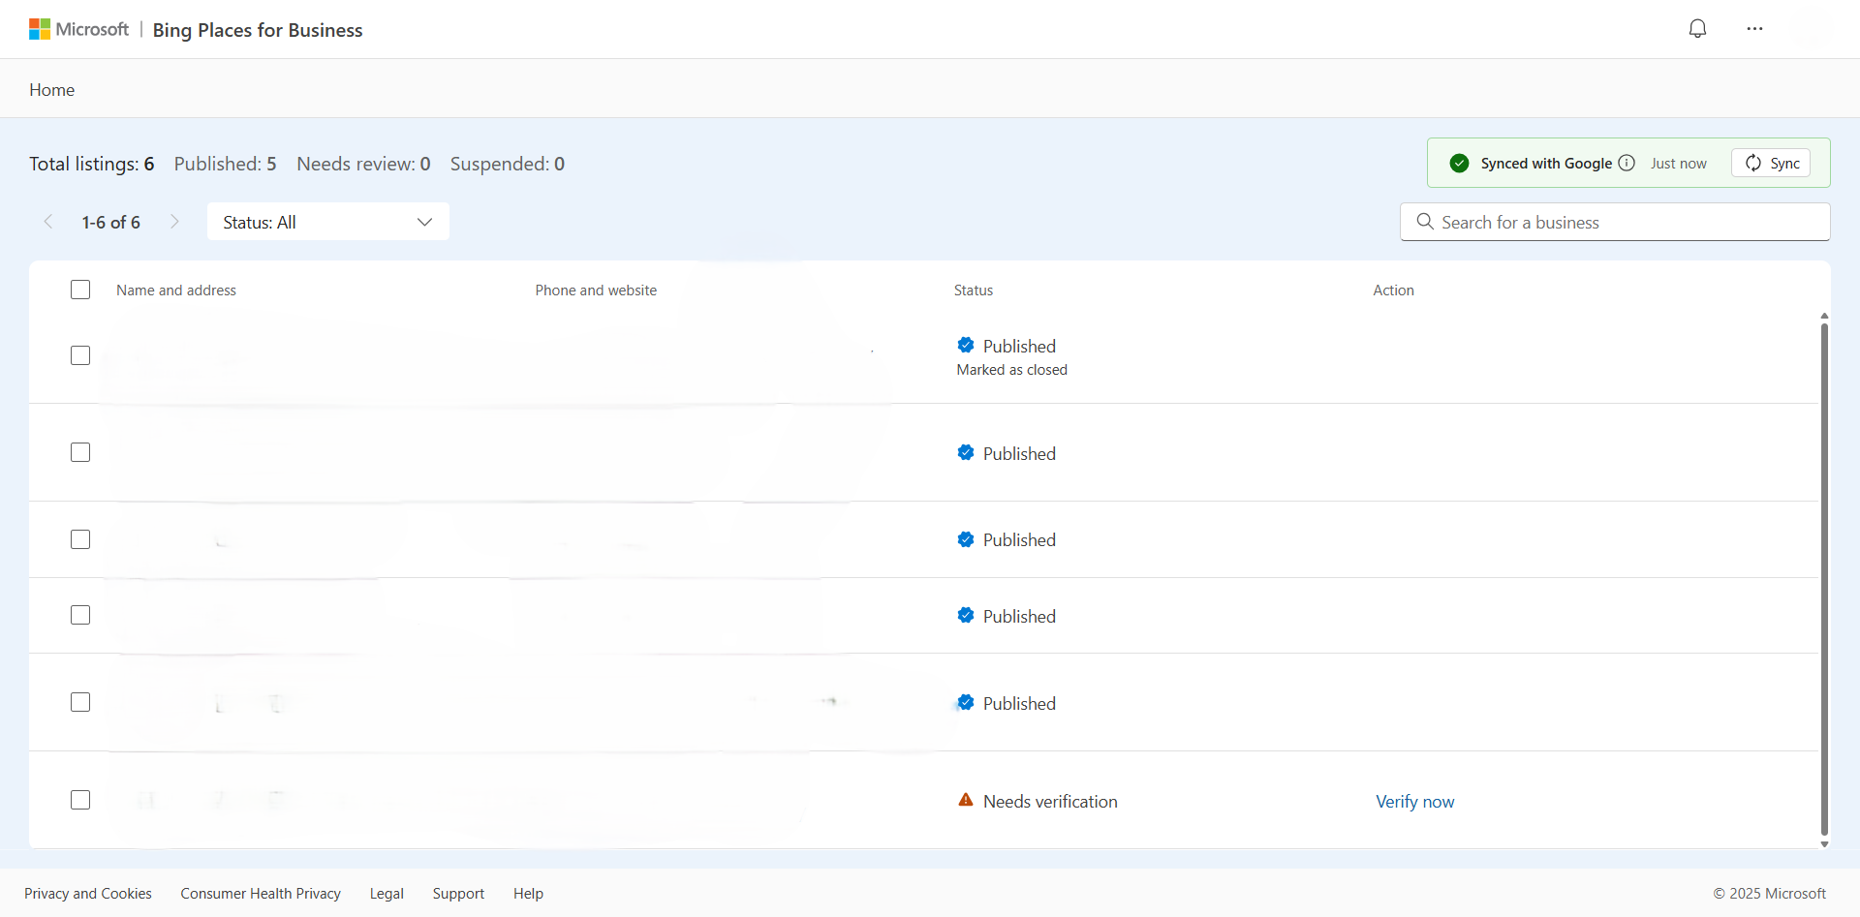1860x917 pixels.
Task: Click the green synced checkmark icon
Action: (1459, 163)
